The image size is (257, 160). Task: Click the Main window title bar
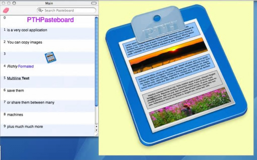click(49, 3)
